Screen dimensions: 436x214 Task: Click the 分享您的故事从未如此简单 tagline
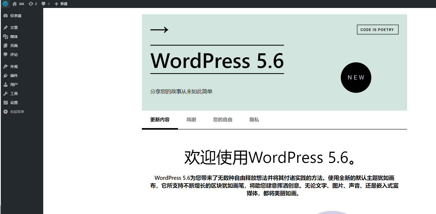(x=181, y=91)
